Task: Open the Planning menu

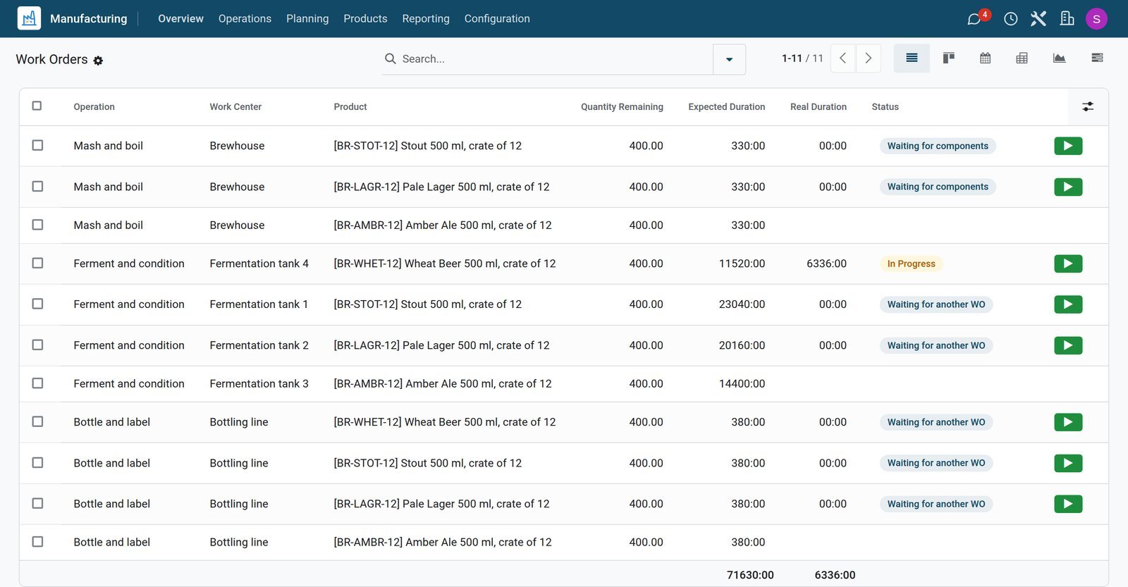Action: pos(307,19)
